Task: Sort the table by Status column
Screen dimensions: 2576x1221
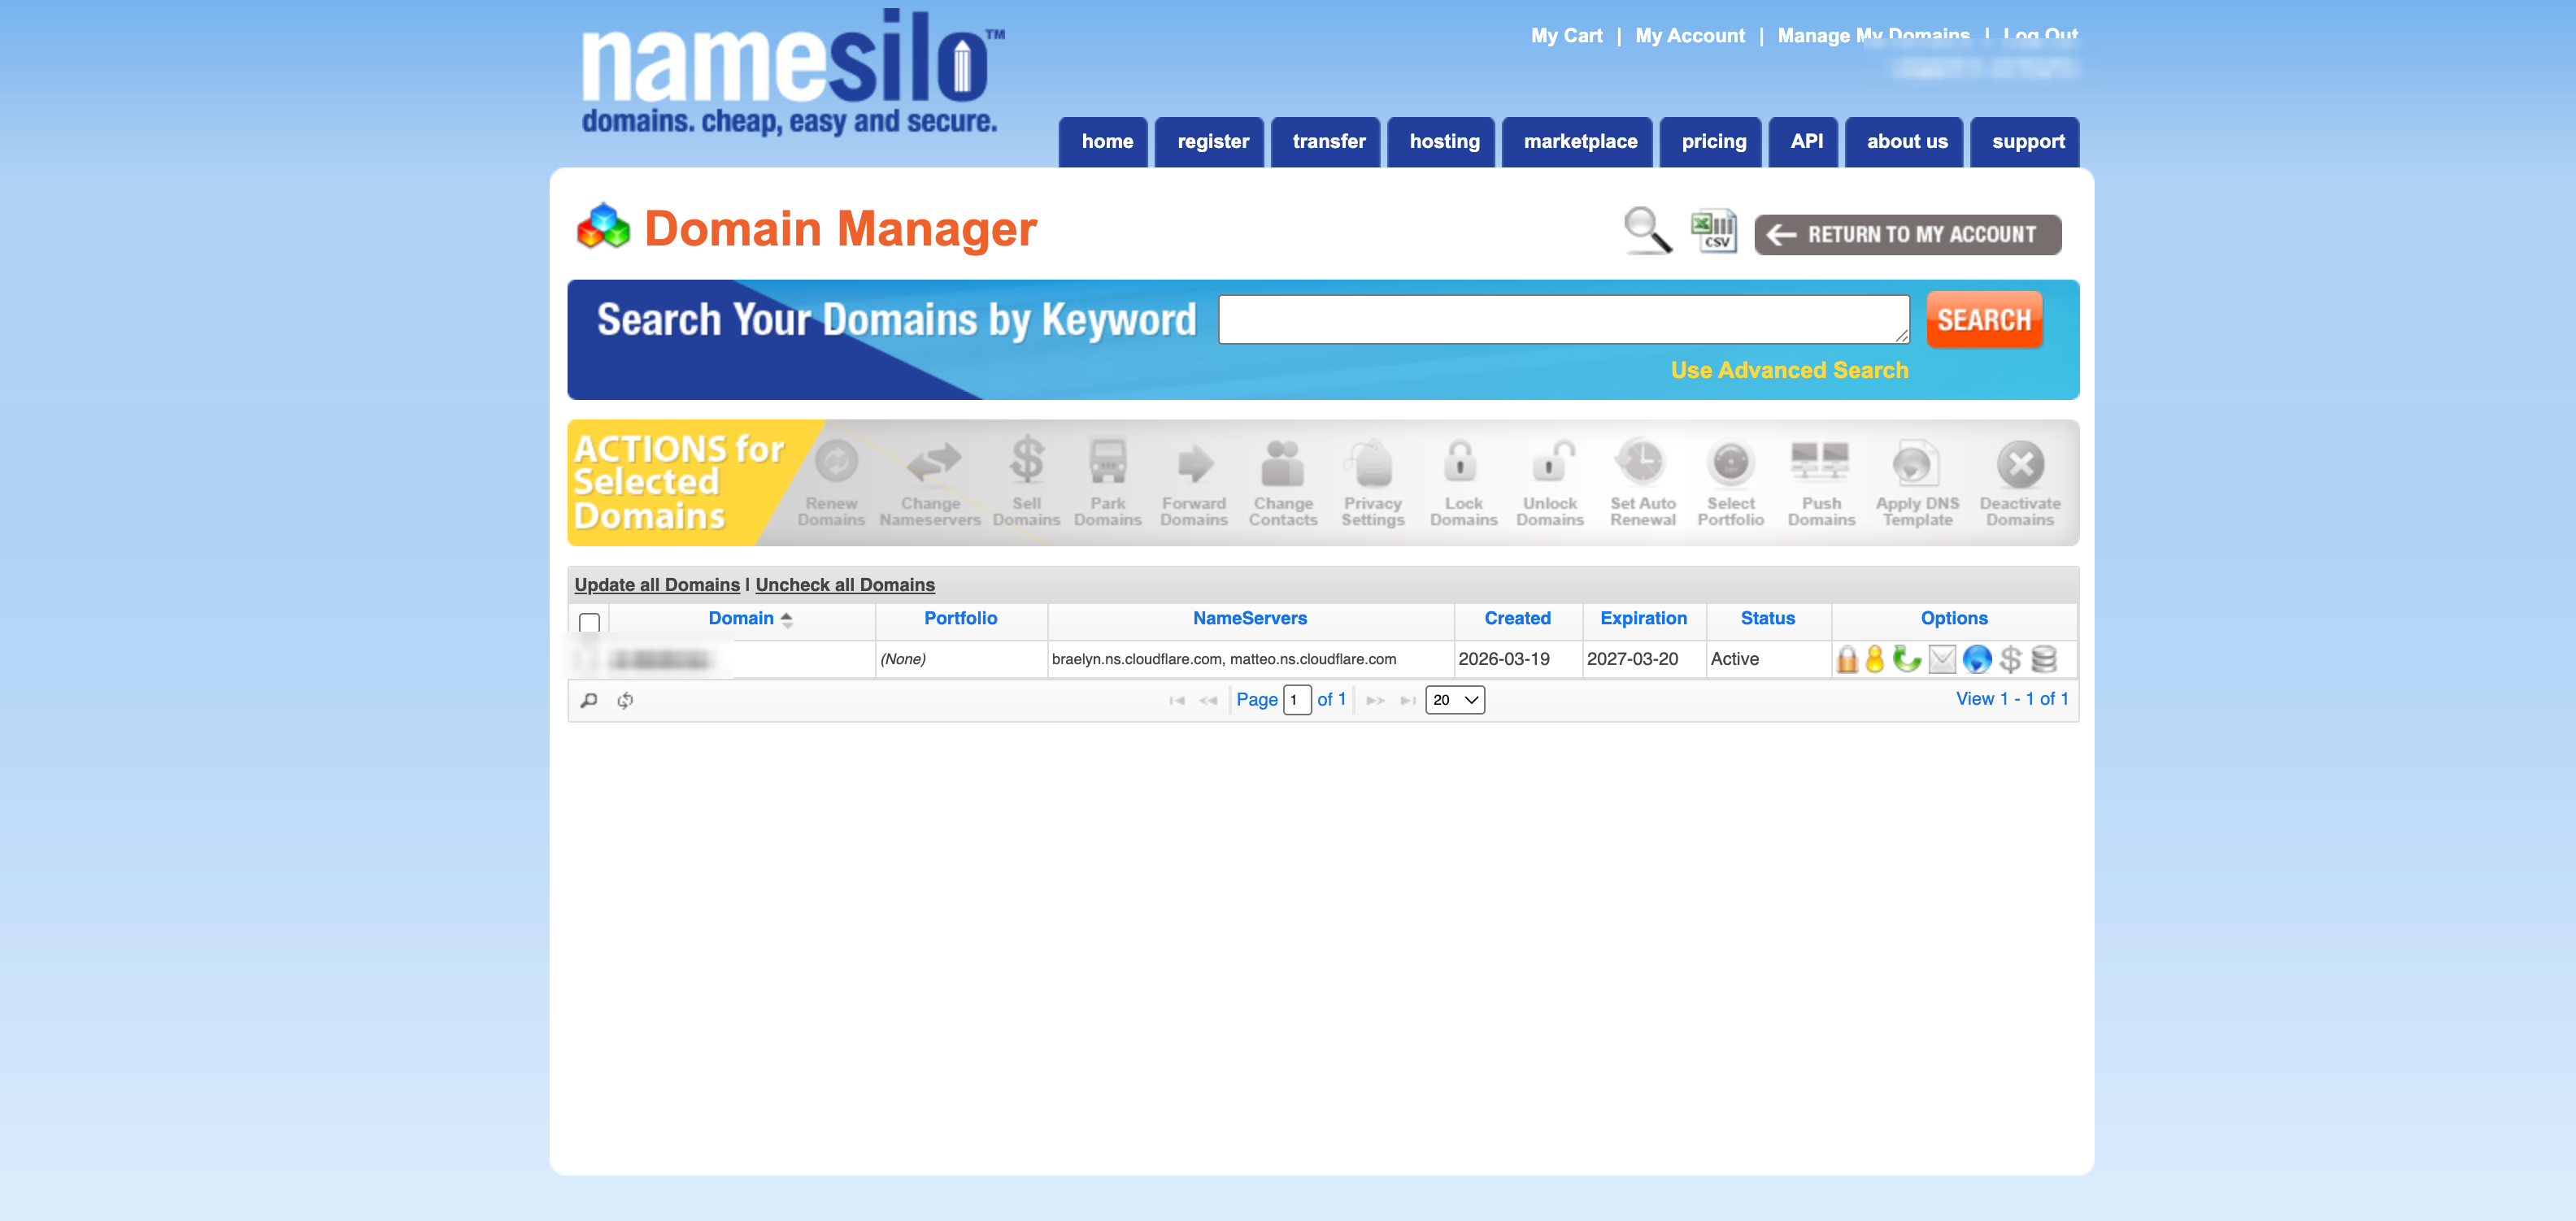Action: (x=1767, y=619)
